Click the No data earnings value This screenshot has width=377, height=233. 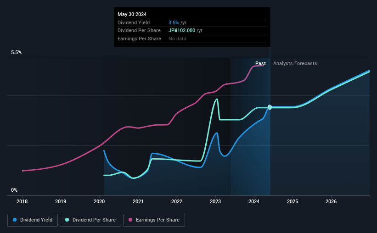[177, 39]
